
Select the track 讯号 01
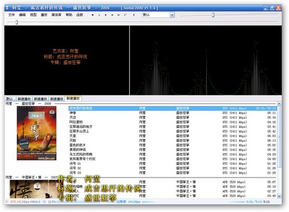[172, 164]
